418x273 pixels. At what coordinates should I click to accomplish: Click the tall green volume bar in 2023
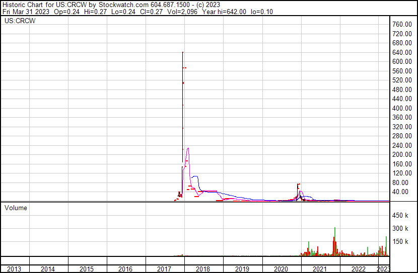click(386, 237)
